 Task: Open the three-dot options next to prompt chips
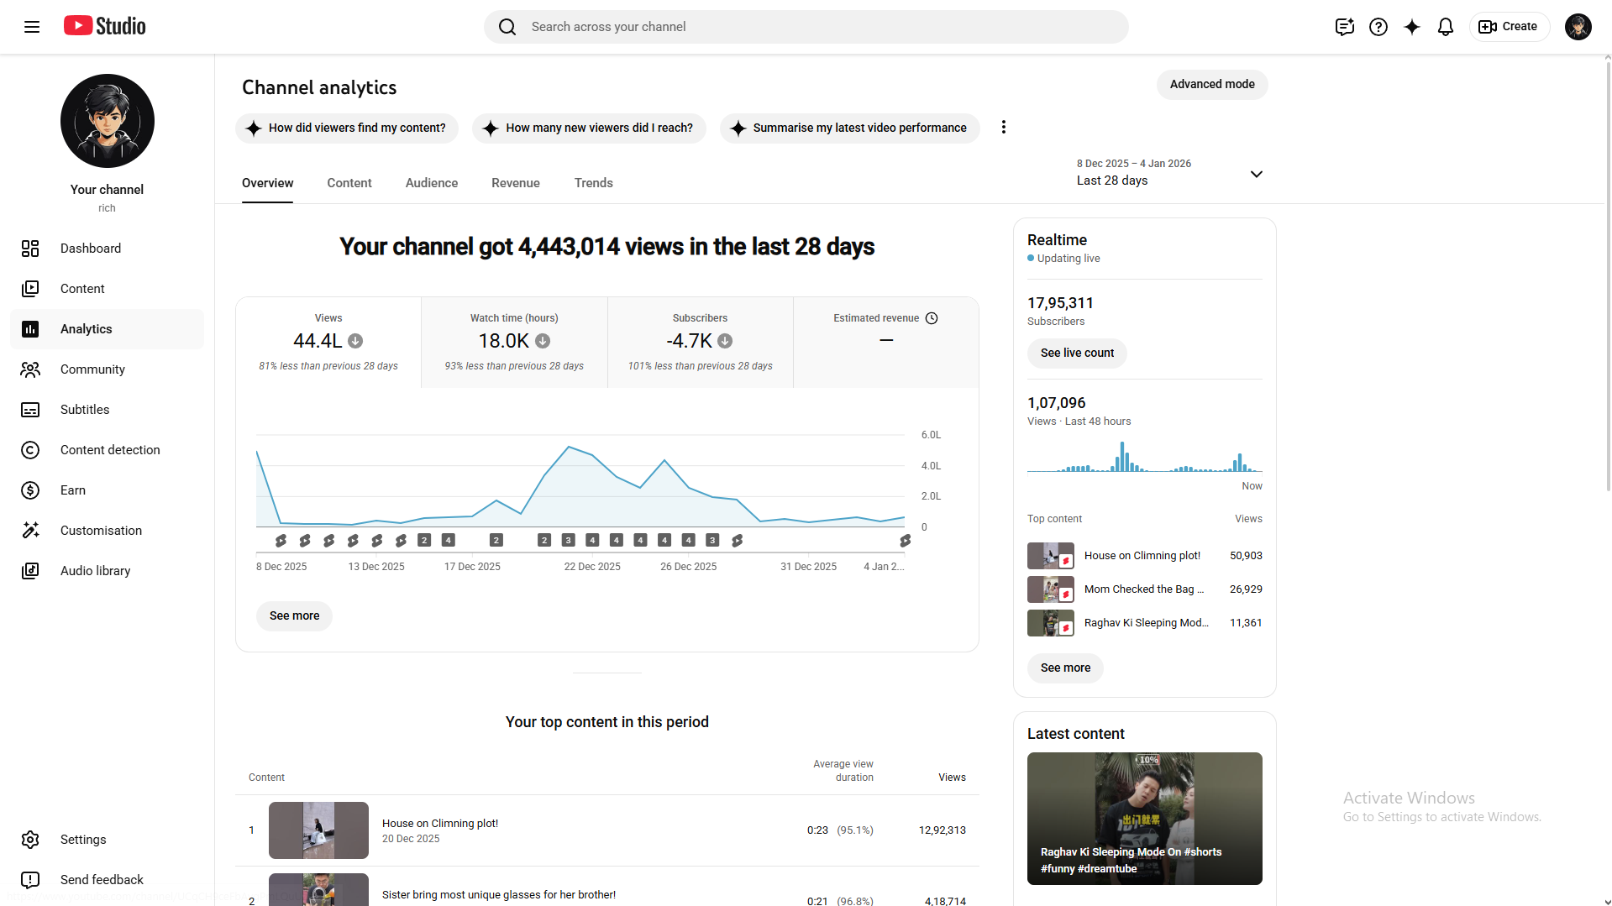coord(1004,127)
